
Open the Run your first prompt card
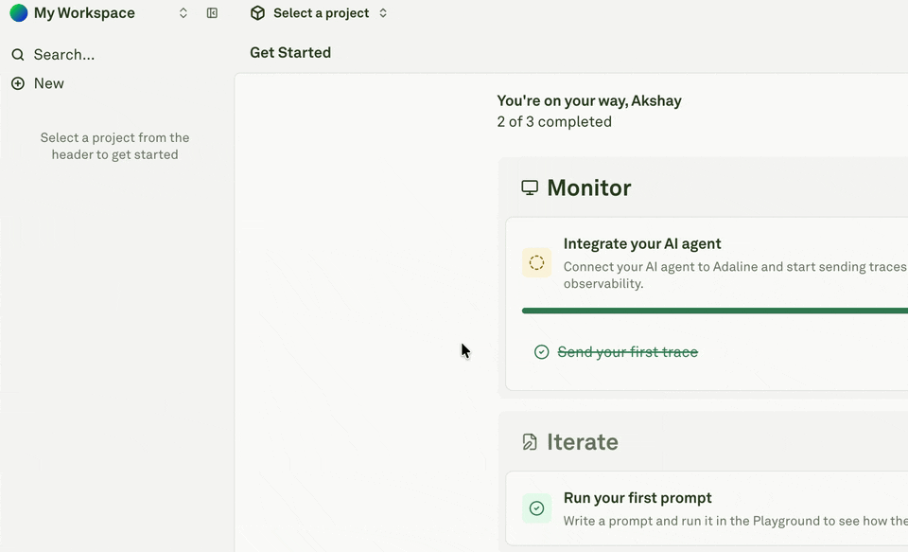[x=707, y=508]
